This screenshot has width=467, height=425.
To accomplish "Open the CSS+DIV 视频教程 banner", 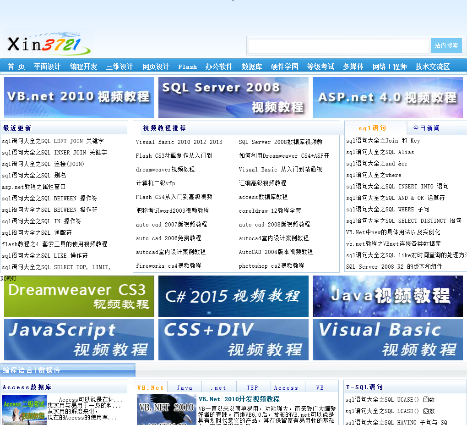I will point(233,340).
